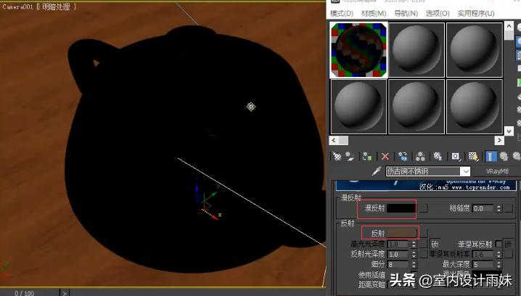Click sample slots scroll up arrow
Image resolution: width=521 pixels, height=296 pixels.
[x=509, y=26]
